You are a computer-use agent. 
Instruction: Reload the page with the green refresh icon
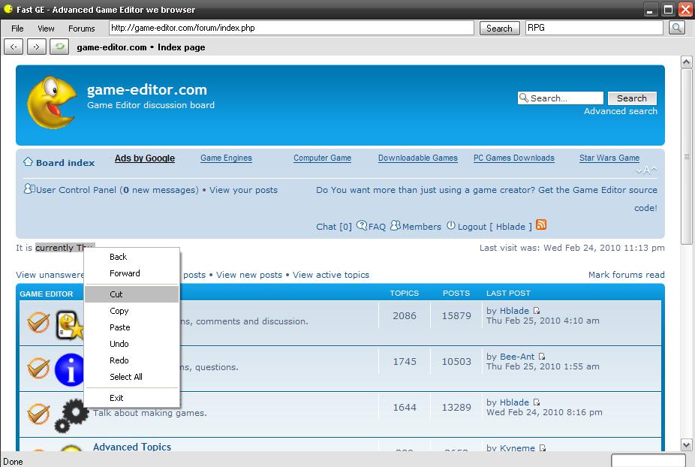[x=59, y=47]
